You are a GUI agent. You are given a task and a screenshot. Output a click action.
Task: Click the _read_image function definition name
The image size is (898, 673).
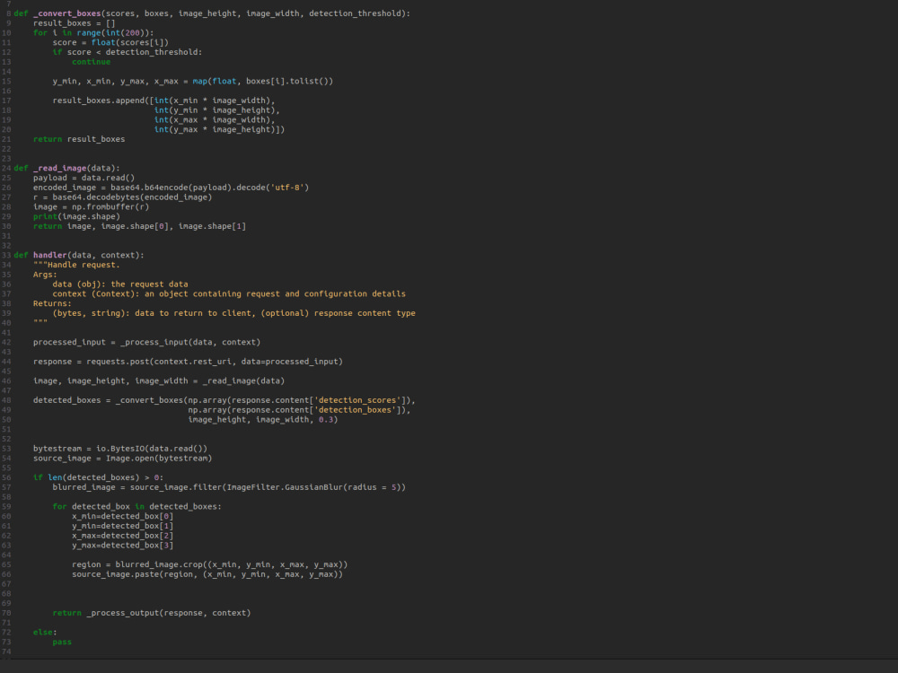tap(60, 169)
